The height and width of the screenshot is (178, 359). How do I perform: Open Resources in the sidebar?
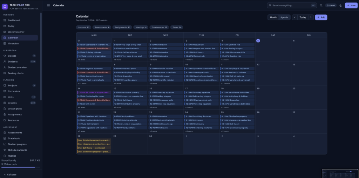coord(20,120)
